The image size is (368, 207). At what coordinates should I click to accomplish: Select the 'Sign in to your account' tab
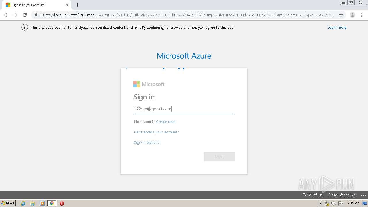[x=37, y=5]
